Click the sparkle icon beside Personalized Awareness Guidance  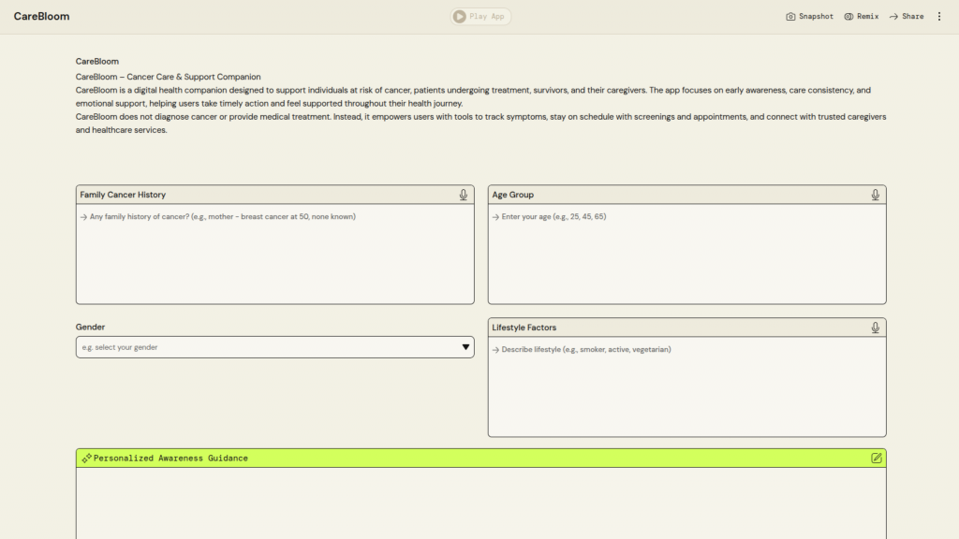click(86, 459)
